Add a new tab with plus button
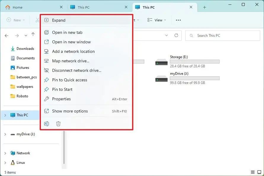This screenshot has width=264, height=176. [204, 7]
